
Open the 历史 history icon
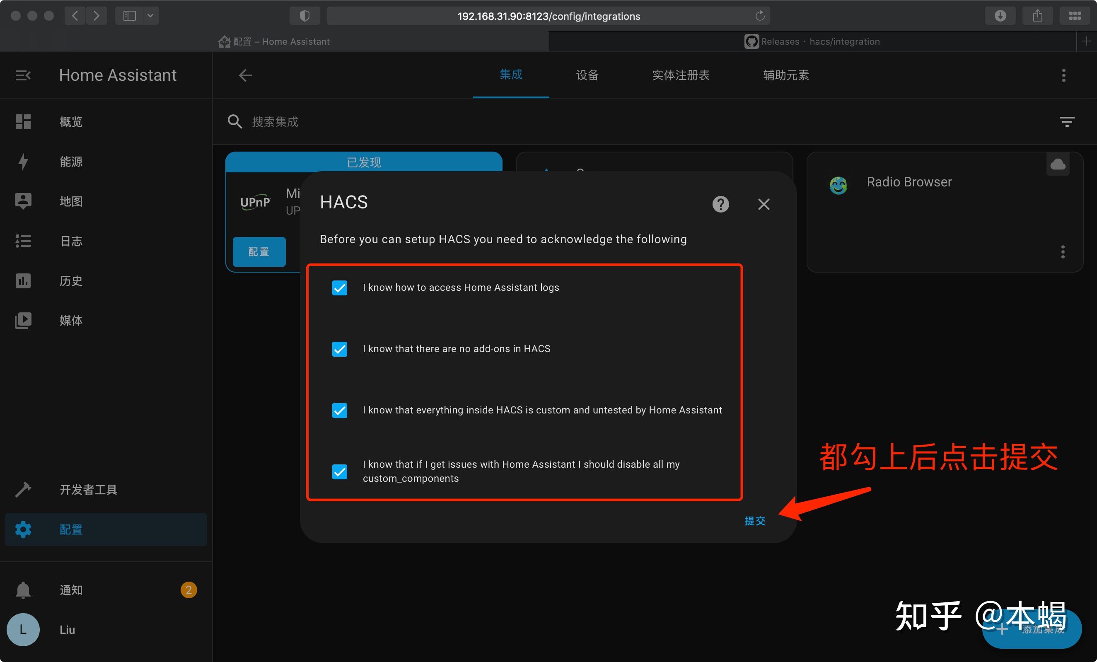(23, 280)
